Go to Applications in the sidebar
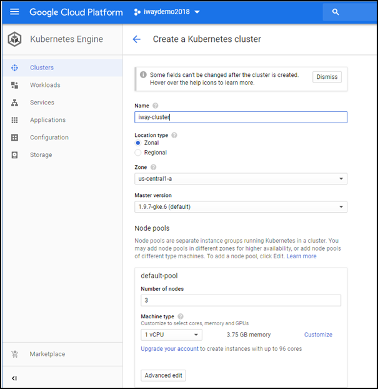Screen dimensions: 378x389 tap(62, 120)
